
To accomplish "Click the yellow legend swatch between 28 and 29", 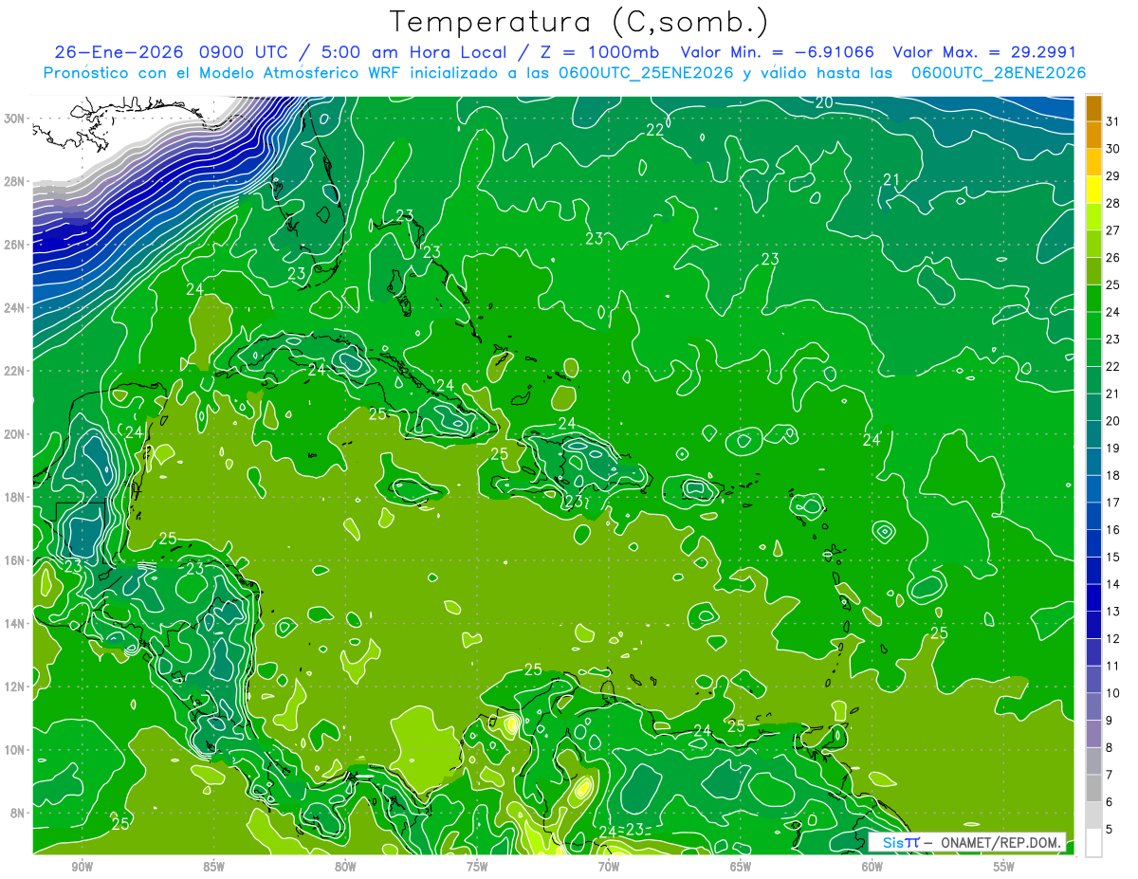I will point(1093,190).
